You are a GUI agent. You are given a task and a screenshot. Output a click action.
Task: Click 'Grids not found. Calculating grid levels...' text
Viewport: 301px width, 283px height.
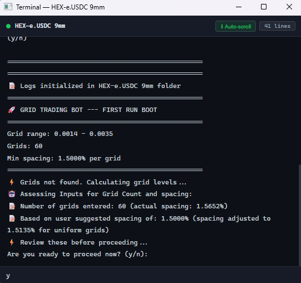pos(103,182)
